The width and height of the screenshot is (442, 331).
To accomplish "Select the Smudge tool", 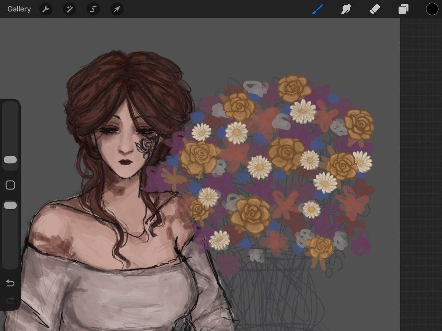I will [x=346, y=9].
